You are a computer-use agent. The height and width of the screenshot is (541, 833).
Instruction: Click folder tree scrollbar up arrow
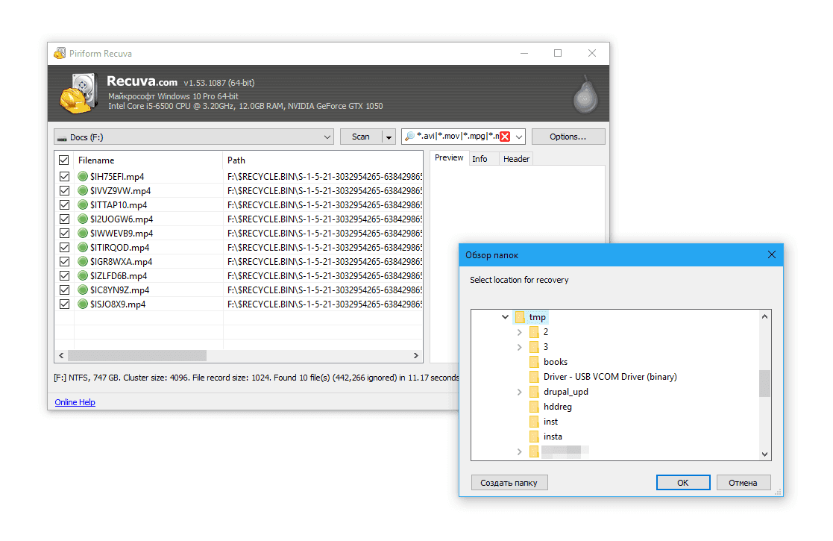pos(764,316)
